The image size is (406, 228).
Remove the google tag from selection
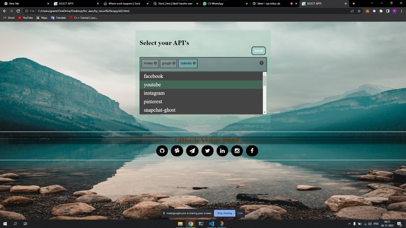click(x=174, y=63)
